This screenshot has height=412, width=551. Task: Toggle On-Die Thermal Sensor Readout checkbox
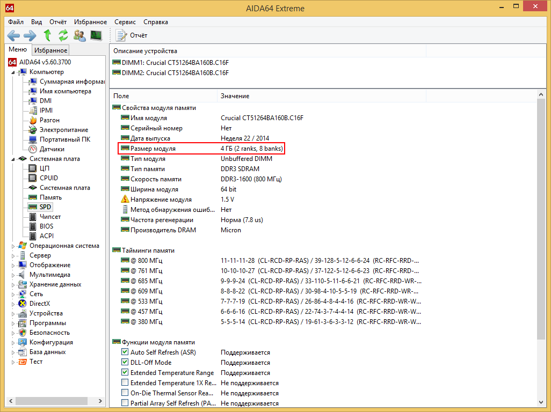point(125,392)
